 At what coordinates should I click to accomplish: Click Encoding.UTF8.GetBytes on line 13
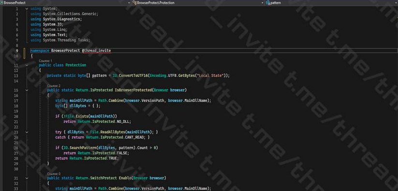(173, 75)
